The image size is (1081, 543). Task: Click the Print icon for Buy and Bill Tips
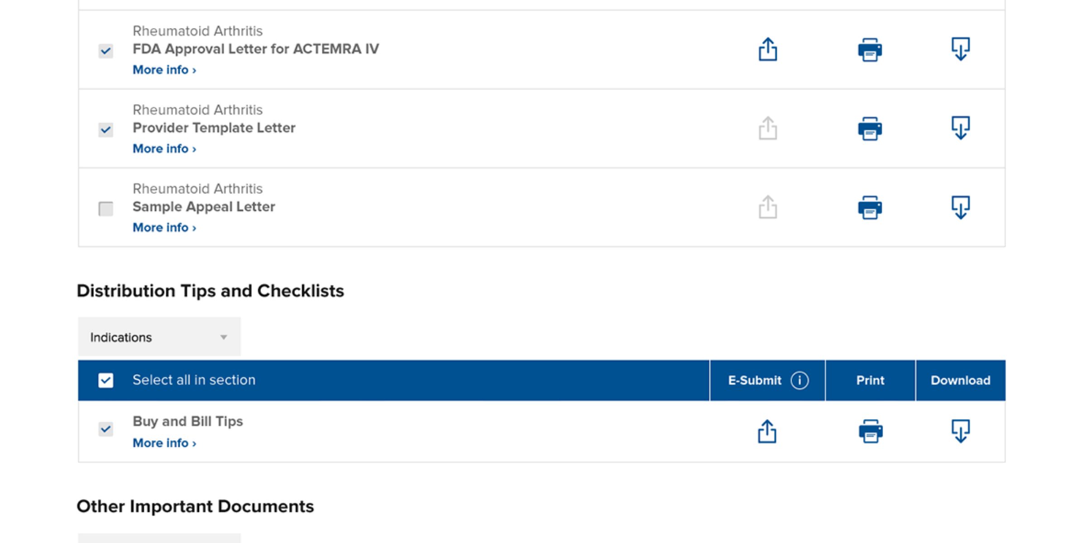[870, 430]
